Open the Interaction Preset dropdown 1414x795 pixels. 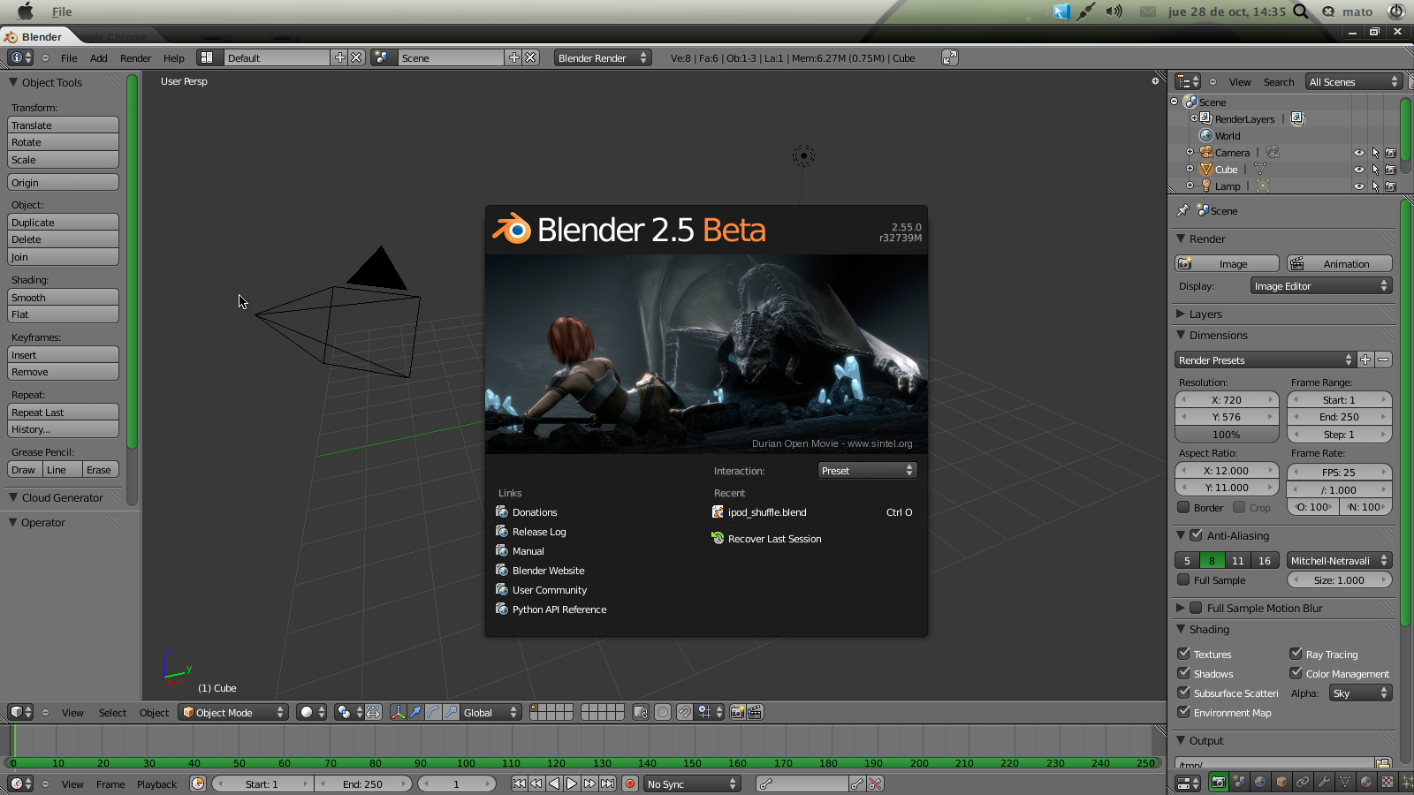[x=867, y=471]
